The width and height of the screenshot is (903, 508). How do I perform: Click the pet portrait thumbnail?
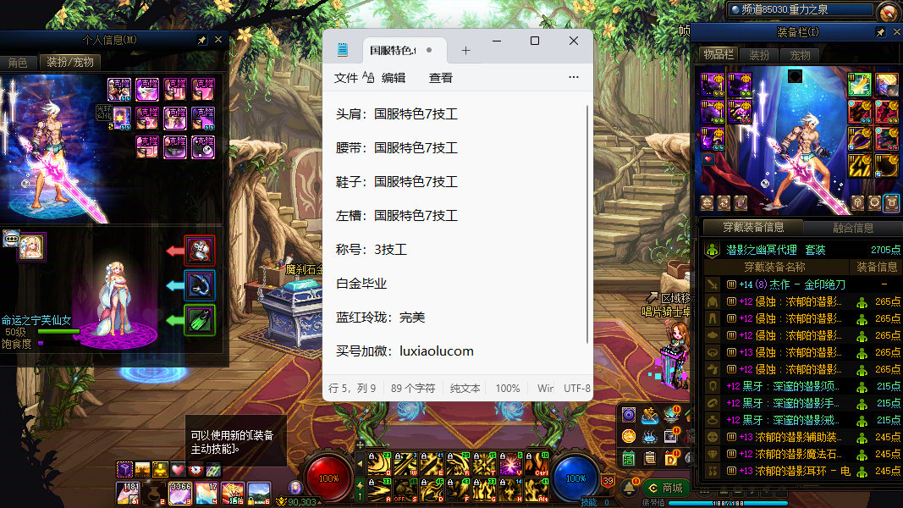click(32, 246)
